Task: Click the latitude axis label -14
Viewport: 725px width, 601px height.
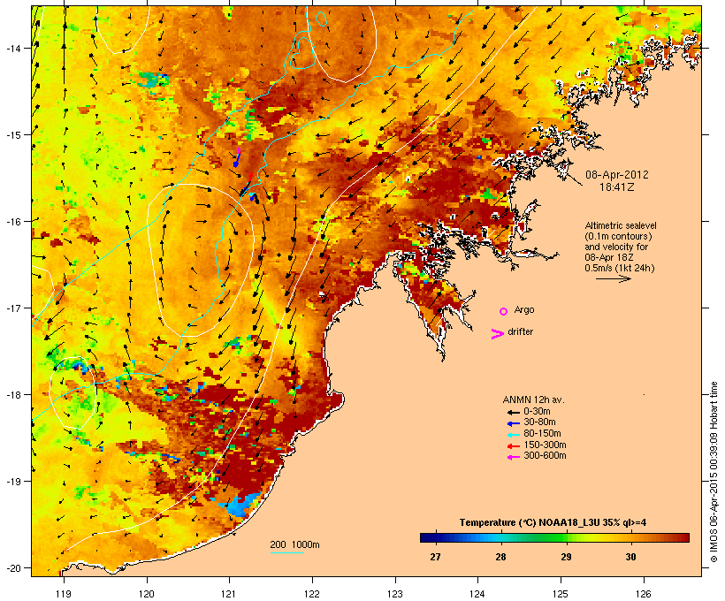Action: 12,48
